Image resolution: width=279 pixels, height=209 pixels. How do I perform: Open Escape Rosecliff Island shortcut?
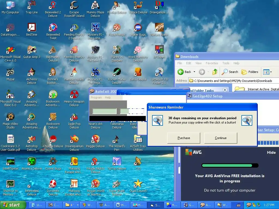(74, 9)
